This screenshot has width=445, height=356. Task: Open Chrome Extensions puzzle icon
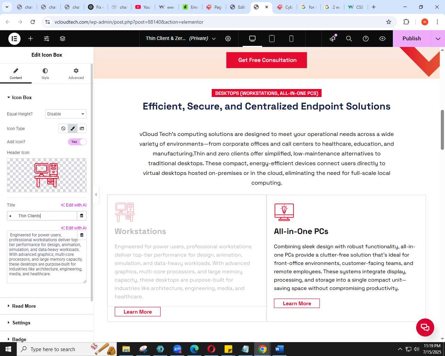click(406, 22)
